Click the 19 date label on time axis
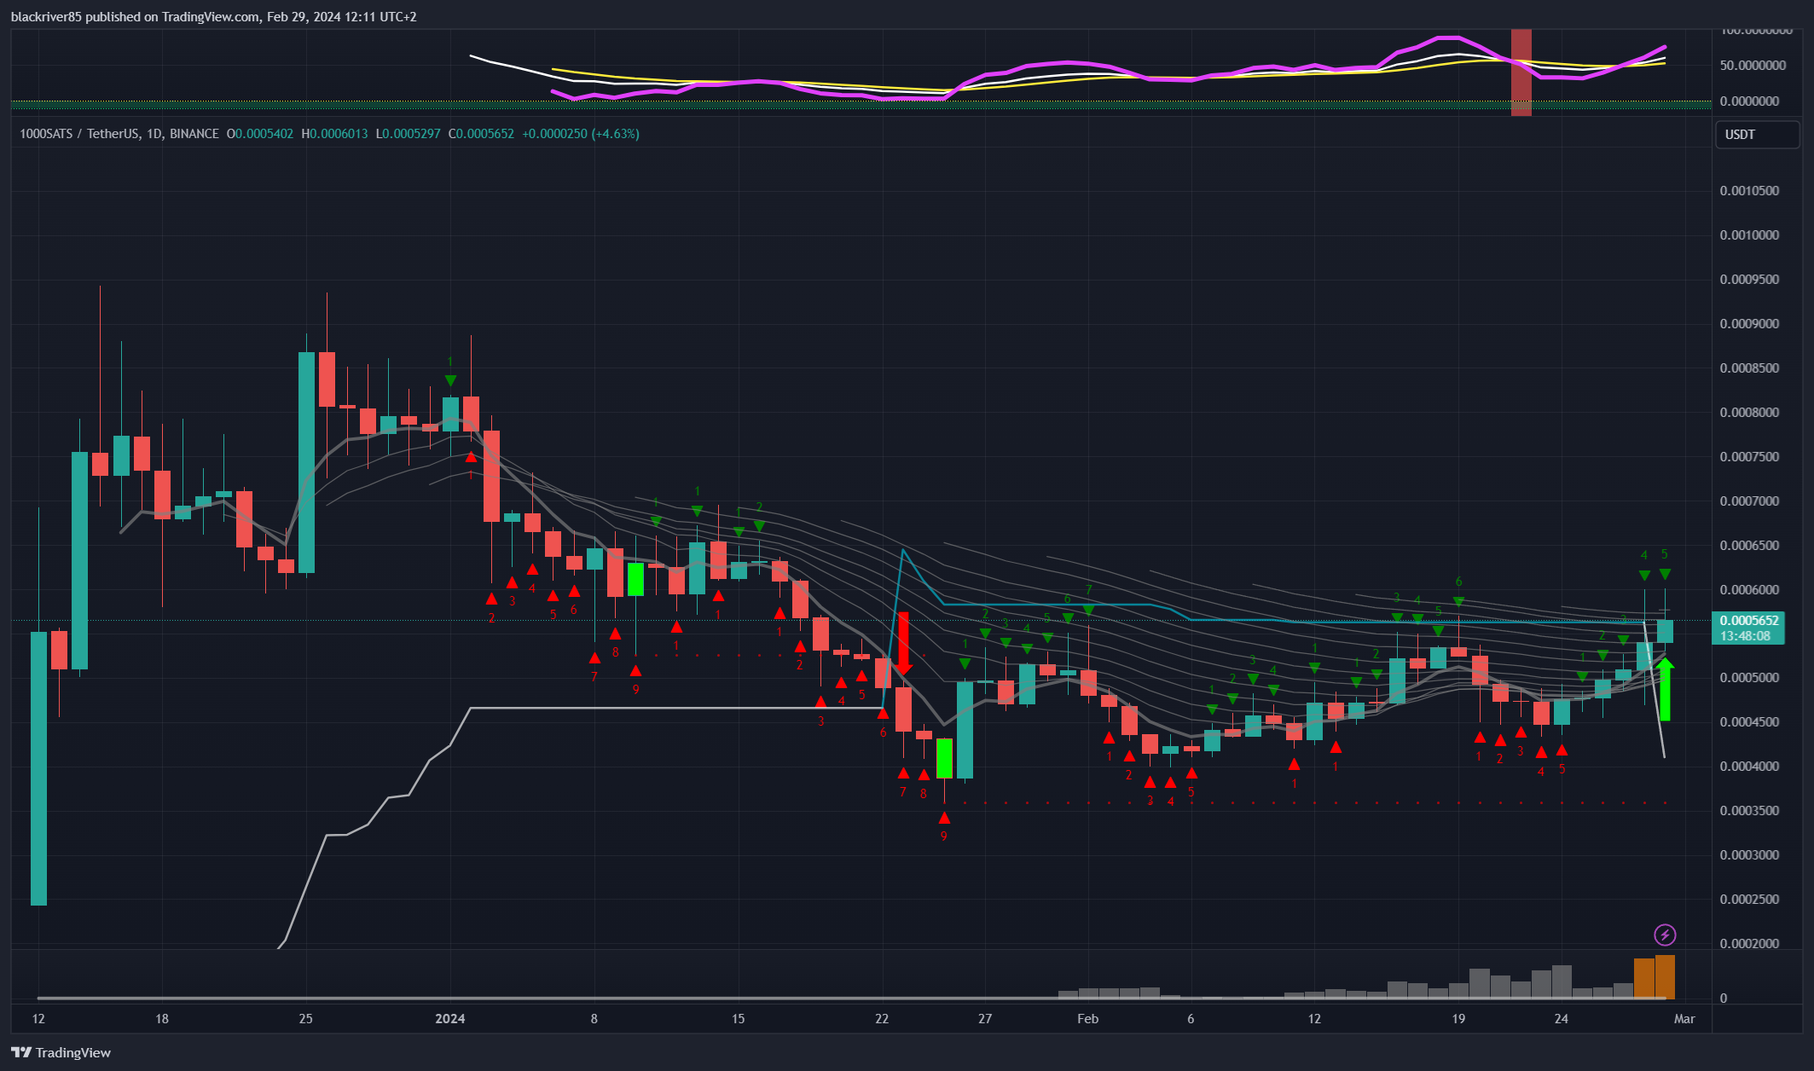The width and height of the screenshot is (1814, 1071). click(1458, 1019)
